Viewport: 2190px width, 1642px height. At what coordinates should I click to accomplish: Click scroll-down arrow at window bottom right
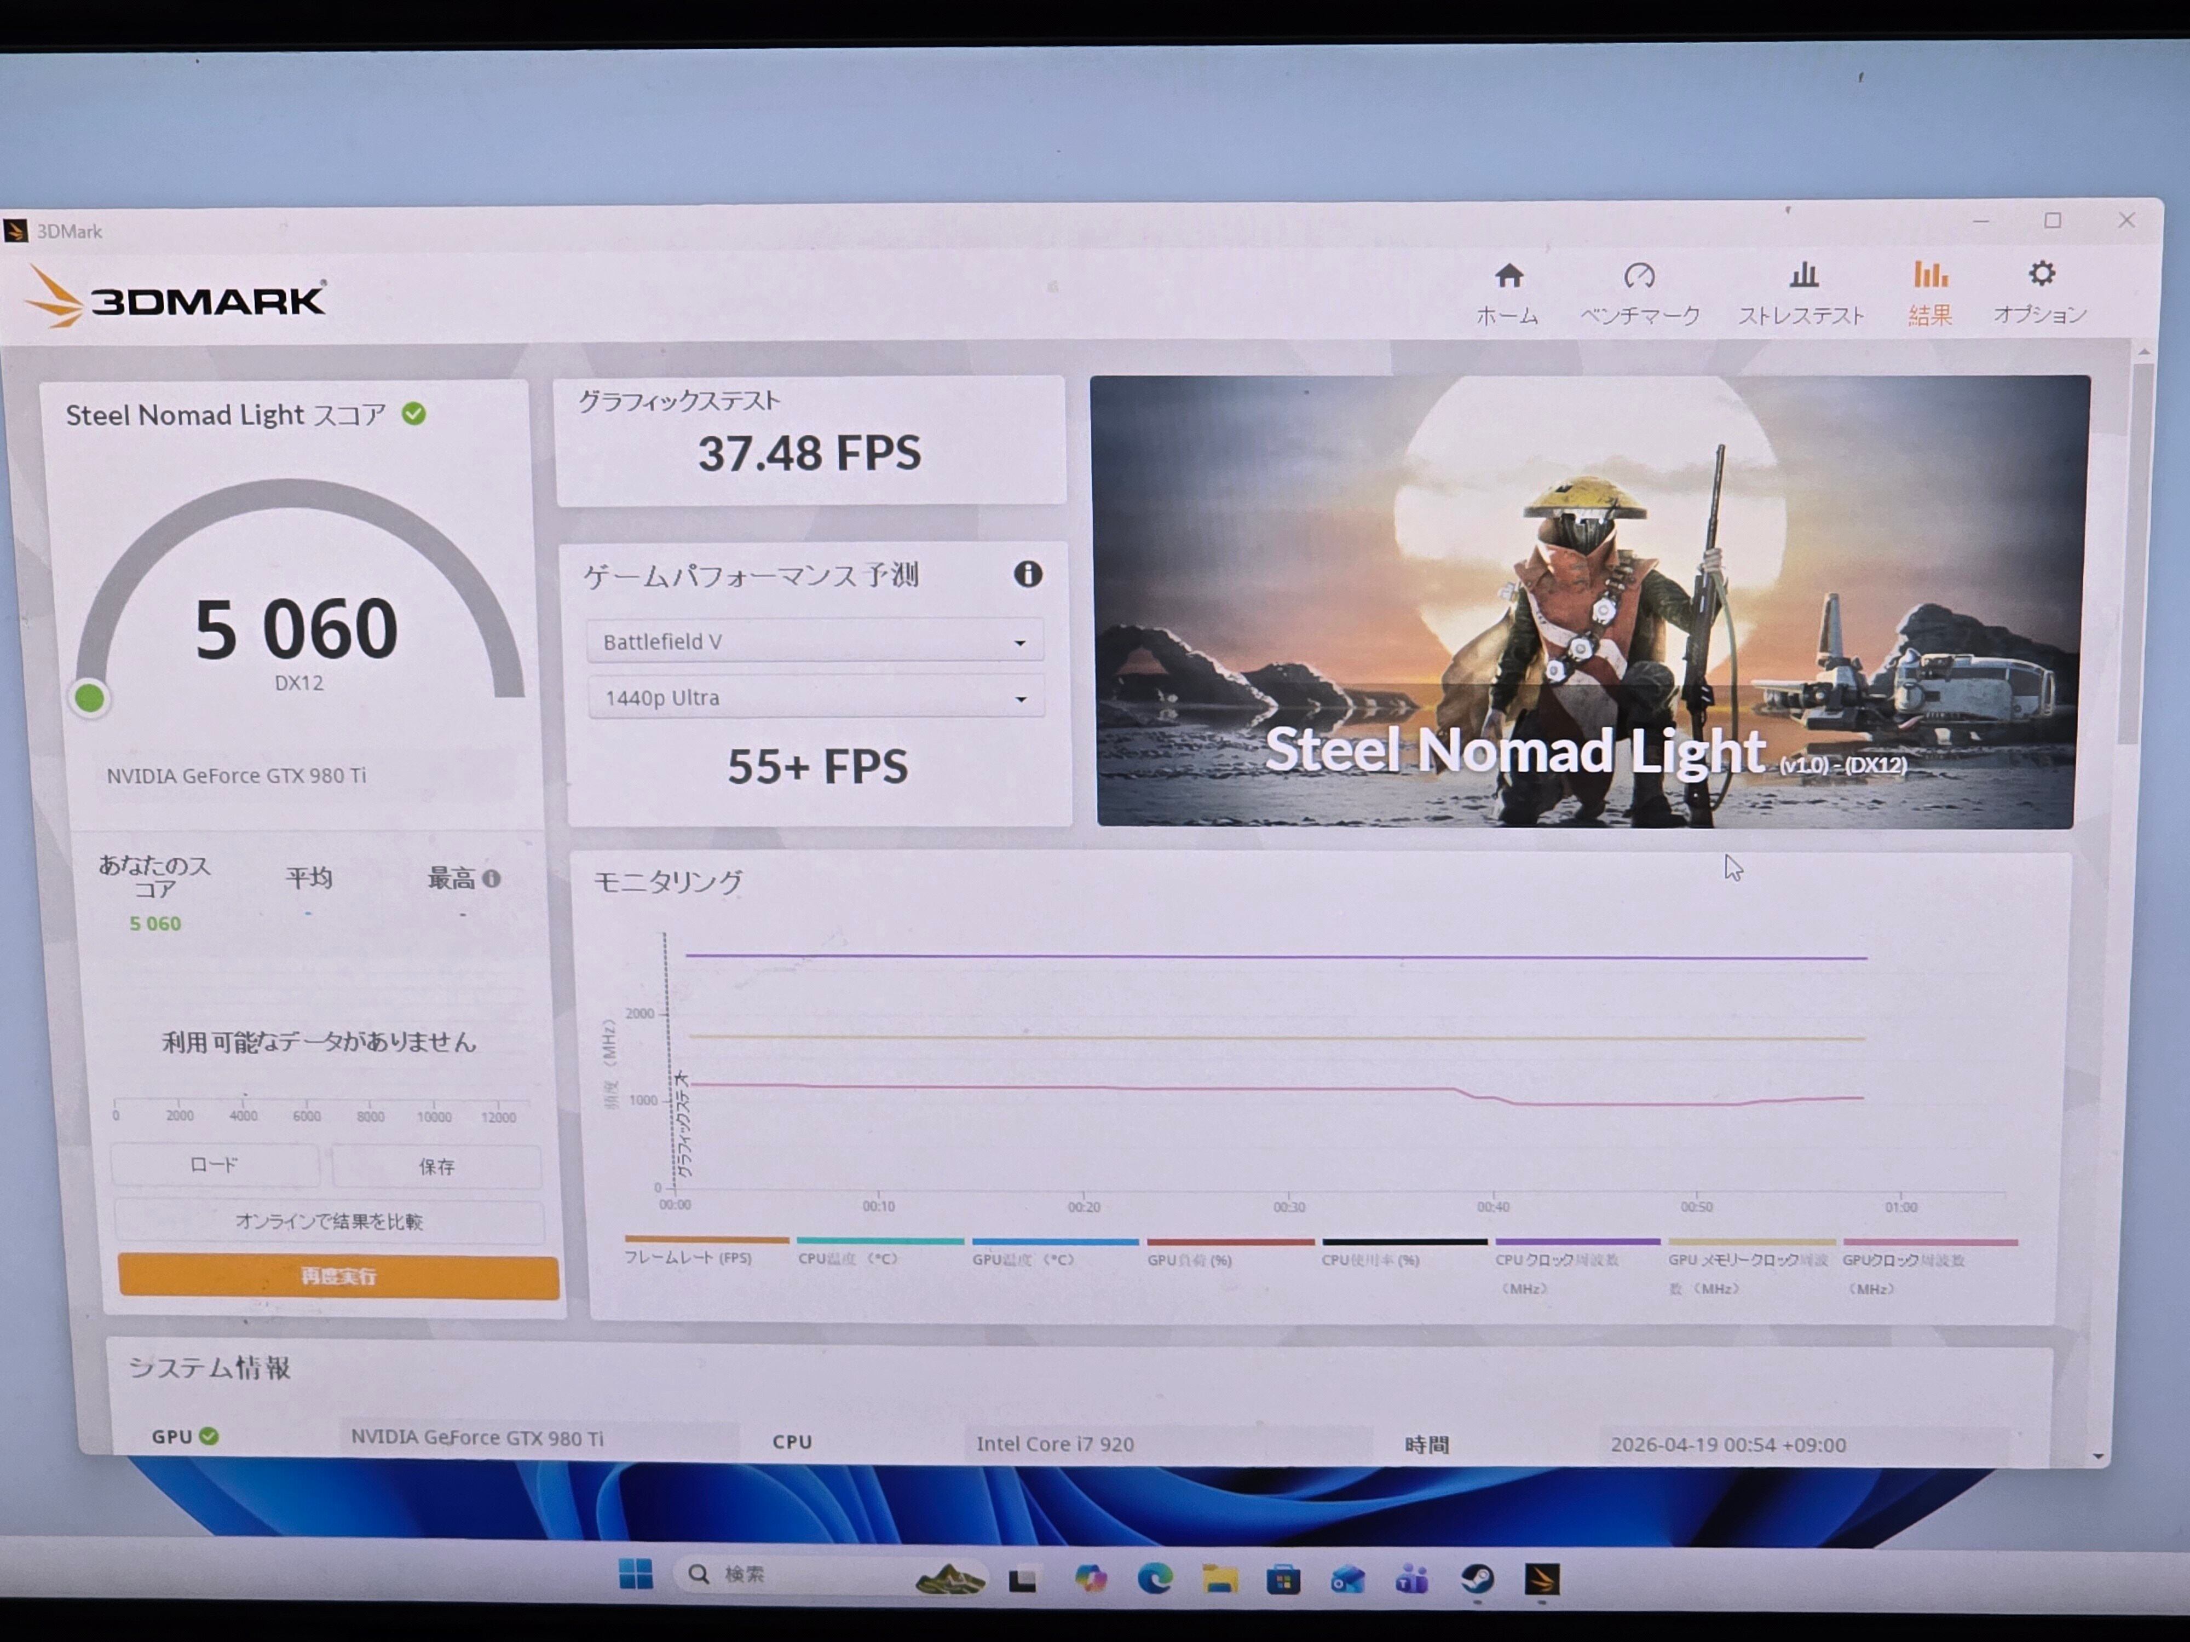[2098, 1456]
